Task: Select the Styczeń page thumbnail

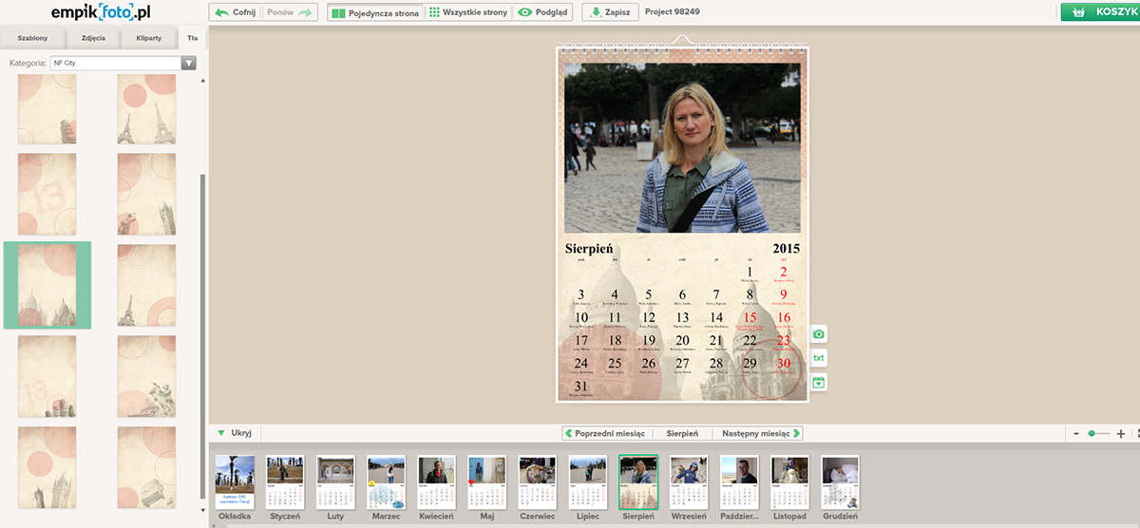Action: point(285,482)
